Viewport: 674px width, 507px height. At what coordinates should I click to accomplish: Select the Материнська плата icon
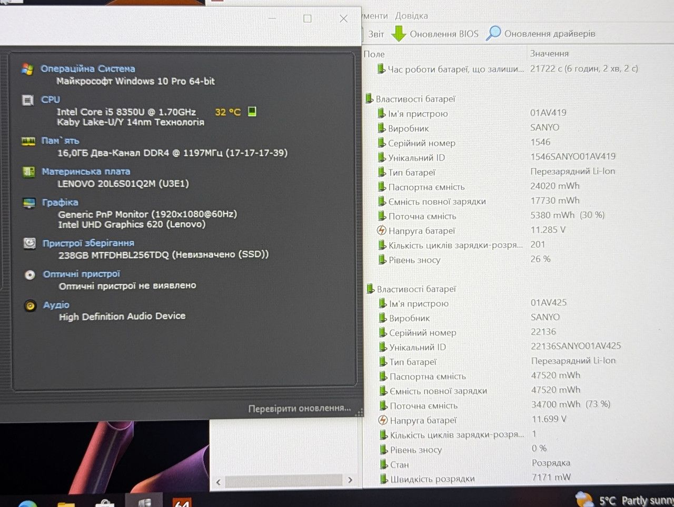[x=29, y=172]
